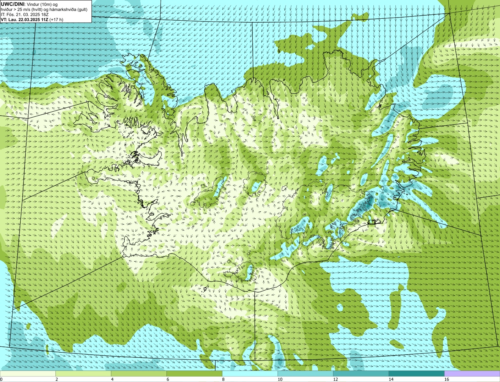Click the light green 2–4 legend swatch
The image size is (500, 382).
tap(83, 374)
